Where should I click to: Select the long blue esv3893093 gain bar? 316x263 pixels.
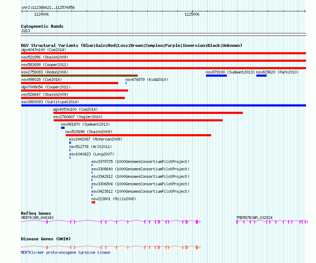[x=163, y=105]
